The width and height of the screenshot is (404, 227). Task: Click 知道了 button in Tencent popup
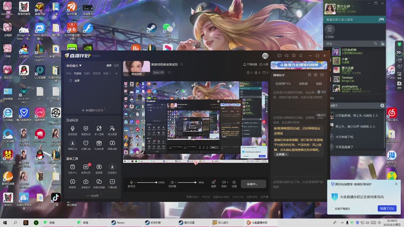pyautogui.click(x=387, y=208)
